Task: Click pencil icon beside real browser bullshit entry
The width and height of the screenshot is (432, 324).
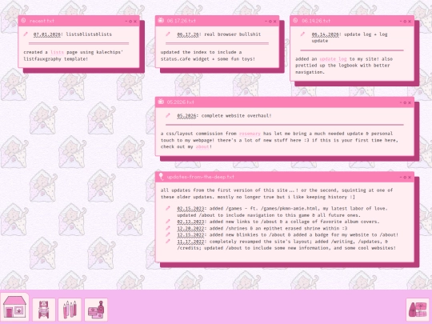Action: point(167,34)
